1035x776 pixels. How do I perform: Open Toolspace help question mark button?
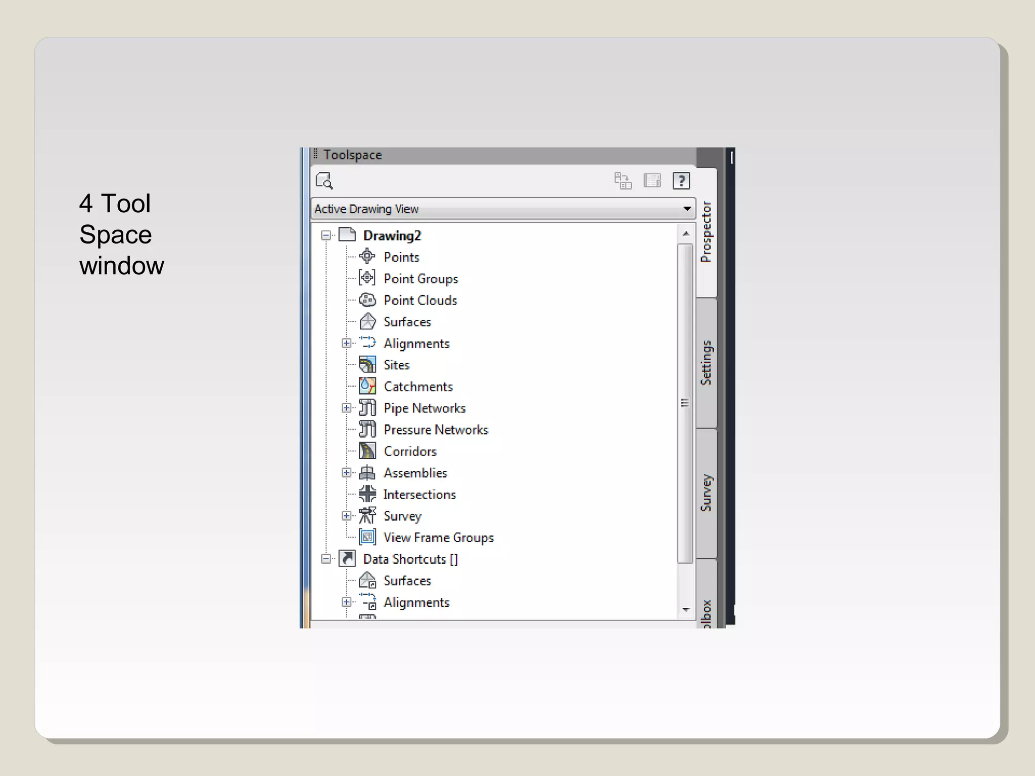pos(681,180)
